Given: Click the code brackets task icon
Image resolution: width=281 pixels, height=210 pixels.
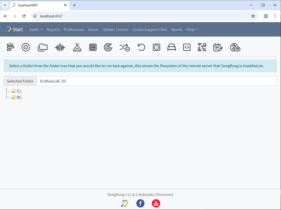Looking at the screenshot, I should [187, 47].
